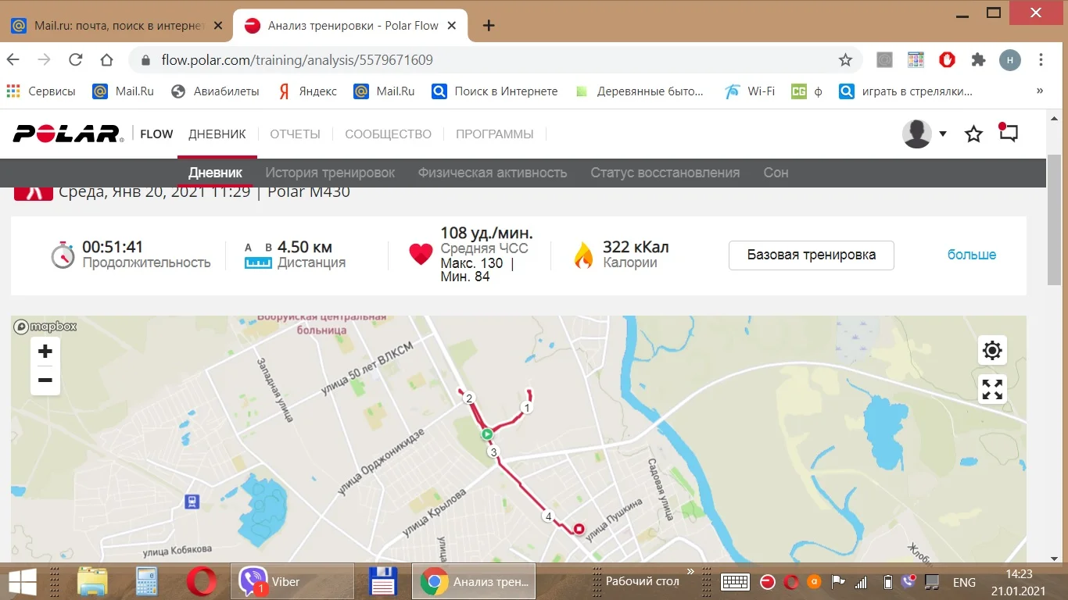This screenshot has width=1068, height=600.
Task: Click the colorful grid extension icon
Action: [x=916, y=60]
